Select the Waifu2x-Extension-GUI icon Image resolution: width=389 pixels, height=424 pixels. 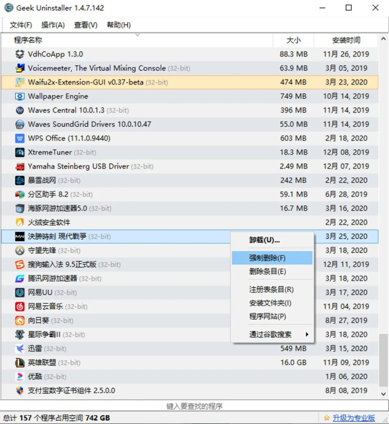pyautogui.click(x=19, y=82)
